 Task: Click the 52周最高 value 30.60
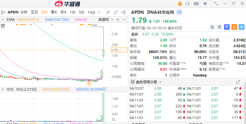pos(163,63)
